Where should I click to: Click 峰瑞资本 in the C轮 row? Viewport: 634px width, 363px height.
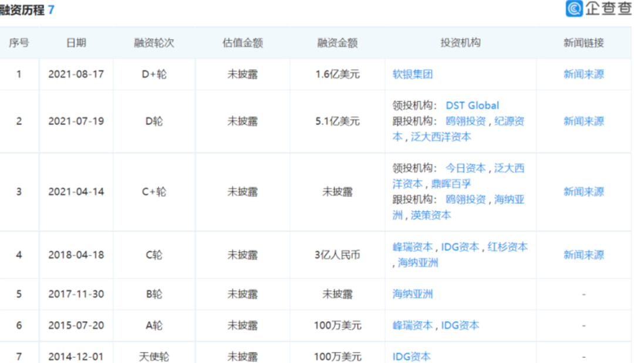click(413, 247)
